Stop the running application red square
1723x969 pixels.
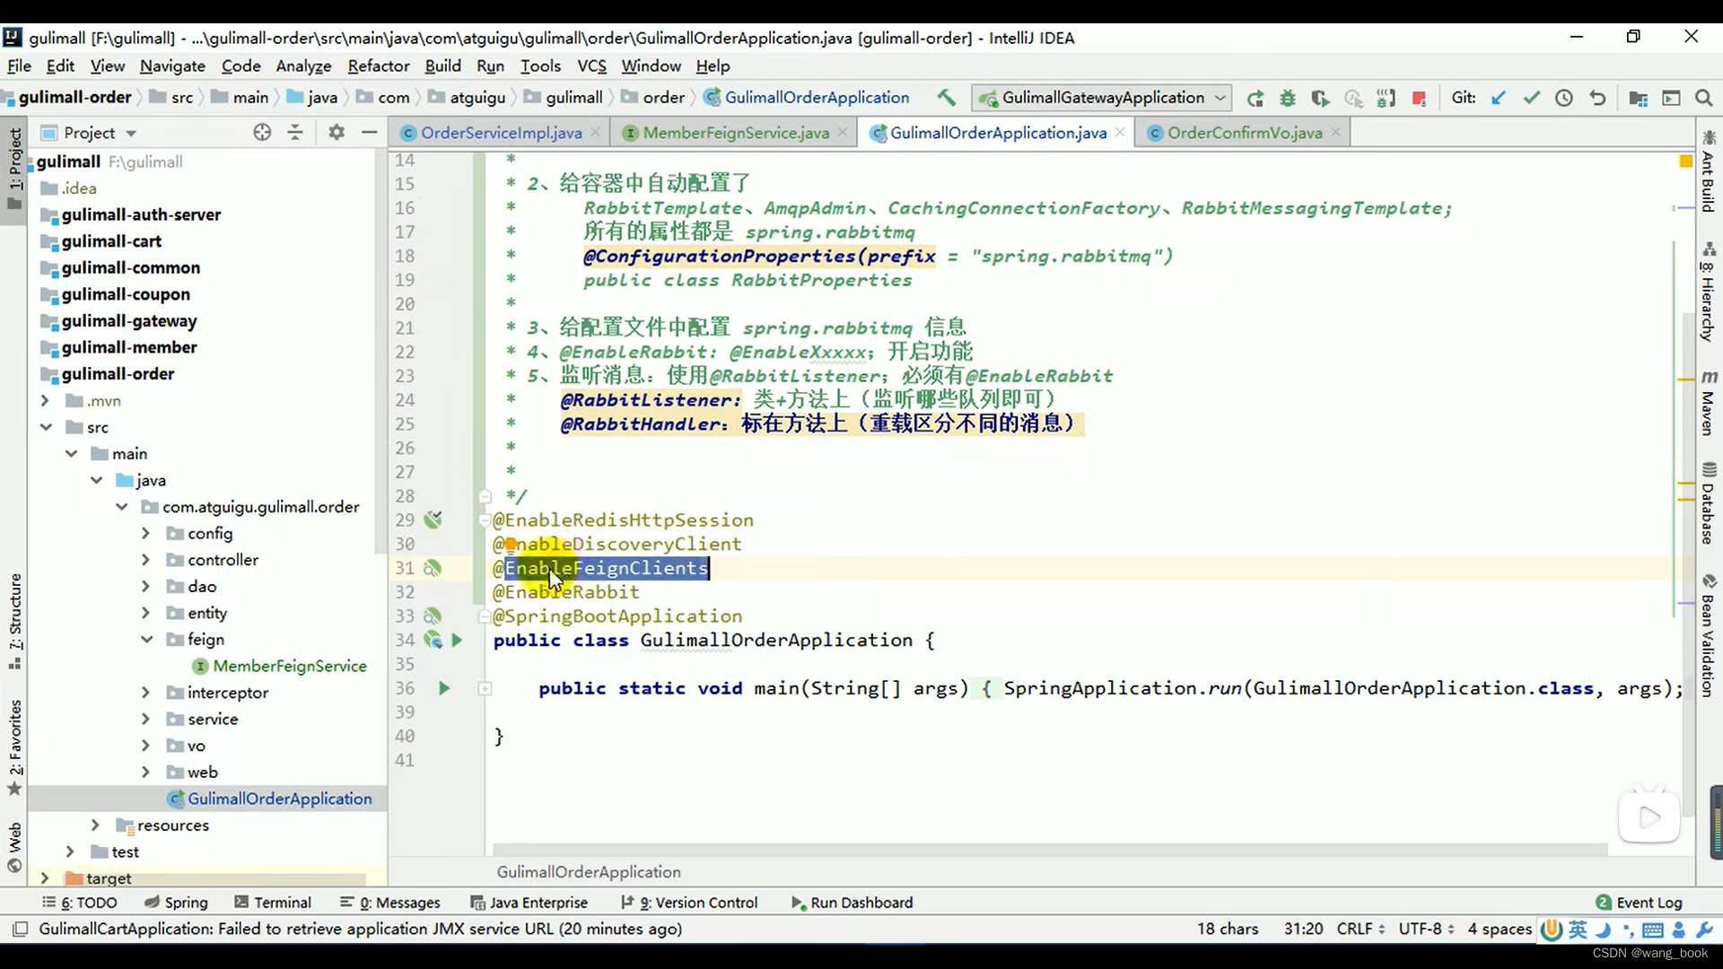(x=1419, y=98)
